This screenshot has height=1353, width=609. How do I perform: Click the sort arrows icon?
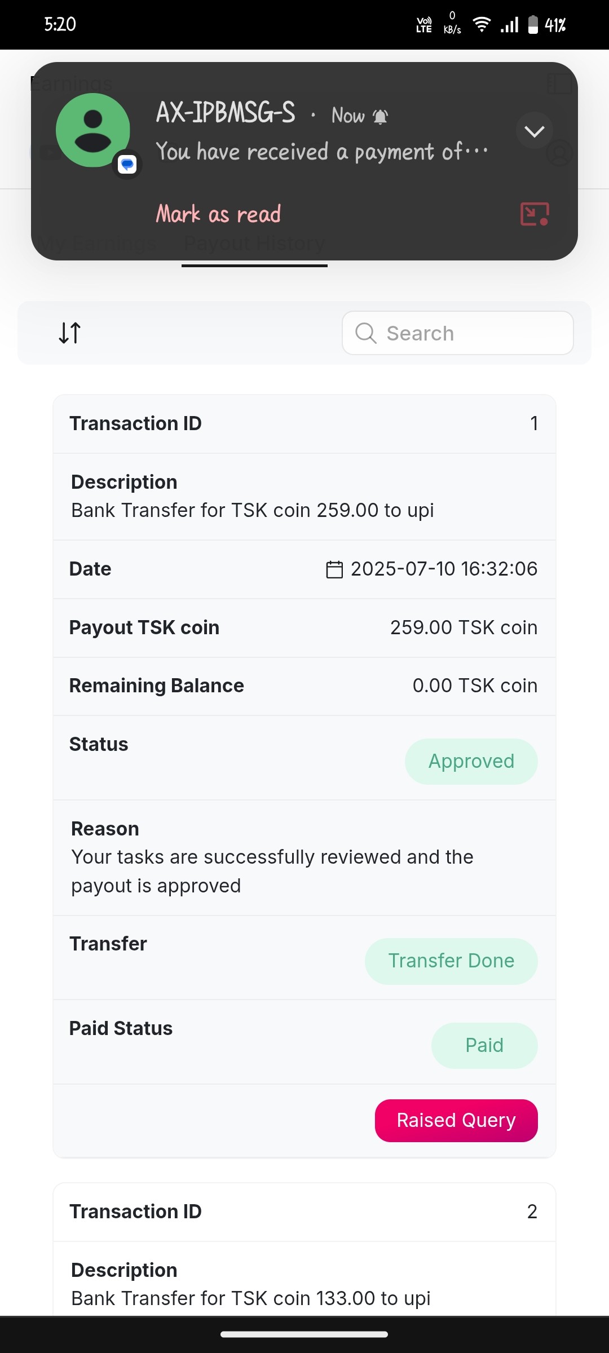pyautogui.click(x=70, y=333)
